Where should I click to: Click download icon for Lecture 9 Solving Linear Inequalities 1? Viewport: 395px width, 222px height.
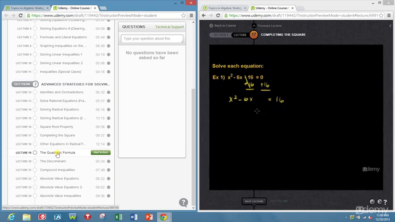pos(109,55)
